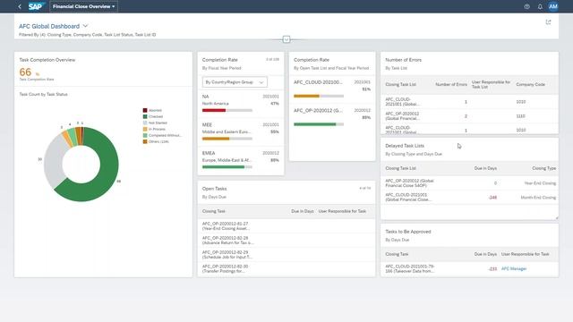This screenshot has width=573, height=322.
Task: Open Completion Rate By Fiscal Year Period card
Action: [x=241, y=64]
